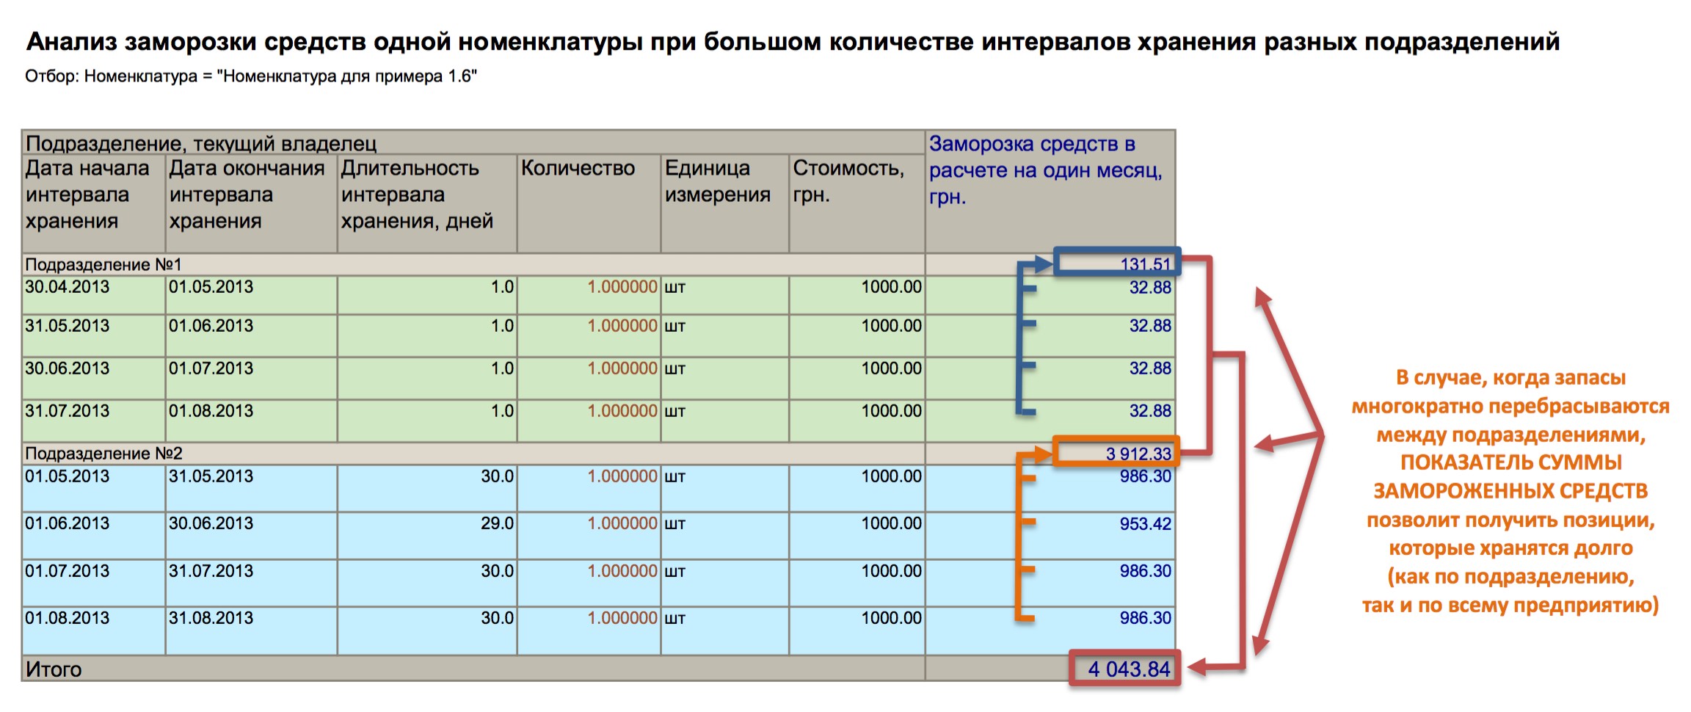
Task: Click the grand total value 4 043.84
Action: pos(1128,669)
